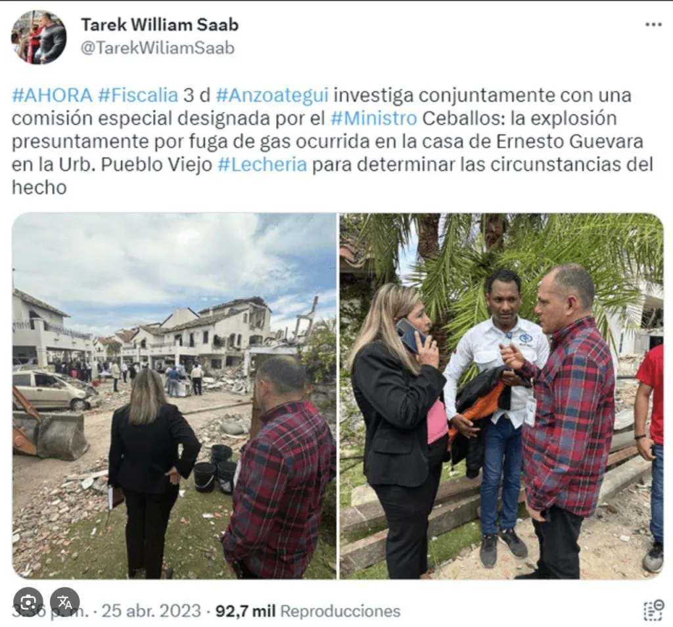Open the #Lecheria hashtag
Image resolution: width=673 pixels, height=627 pixels.
(x=262, y=164)
